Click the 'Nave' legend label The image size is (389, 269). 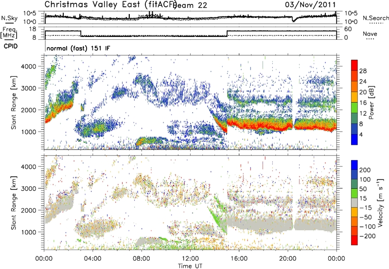370,34
